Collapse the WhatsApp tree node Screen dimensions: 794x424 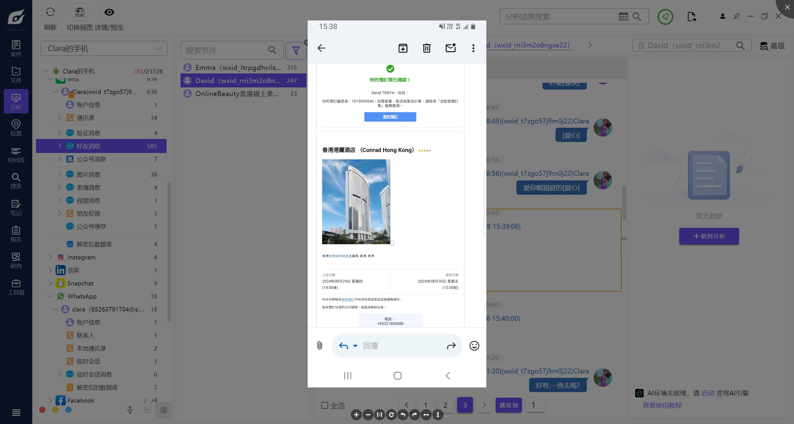(x=50, y=296)
